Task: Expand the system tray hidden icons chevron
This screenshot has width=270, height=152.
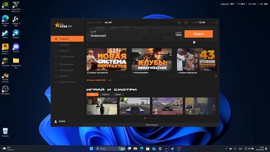Action: (226, 149)
